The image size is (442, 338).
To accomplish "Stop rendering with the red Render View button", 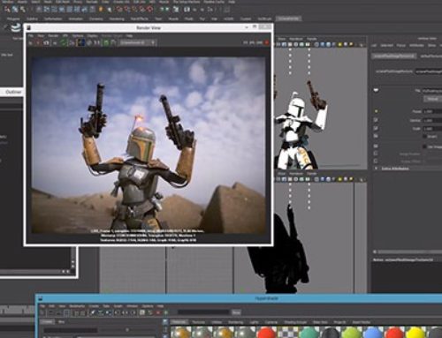I will [267, 42].
